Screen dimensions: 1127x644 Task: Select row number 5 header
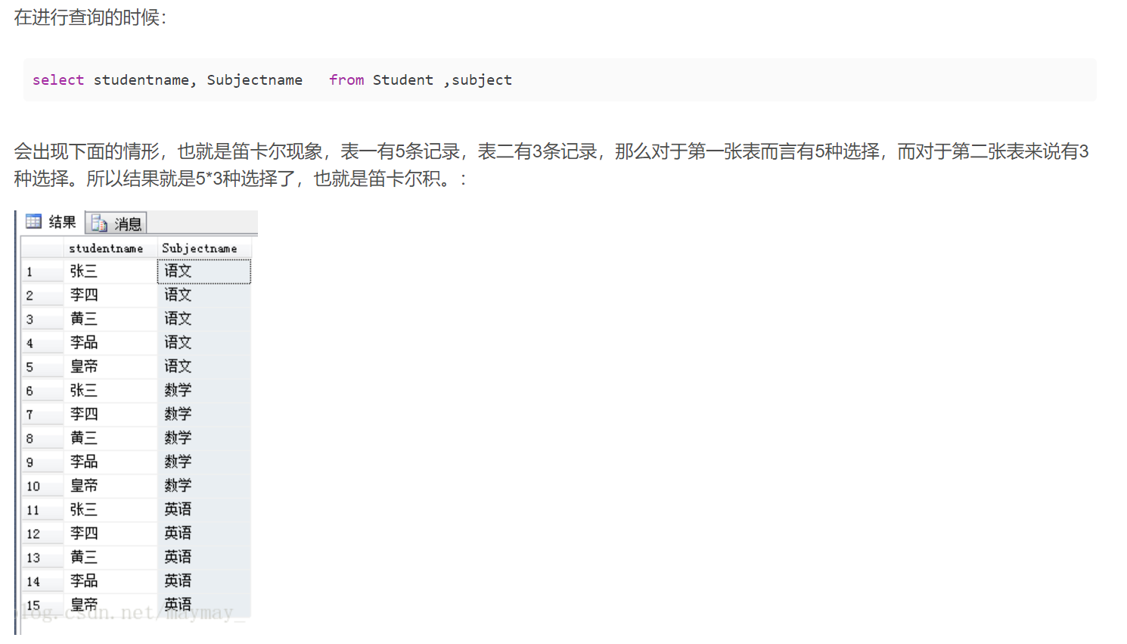(42, 366)
